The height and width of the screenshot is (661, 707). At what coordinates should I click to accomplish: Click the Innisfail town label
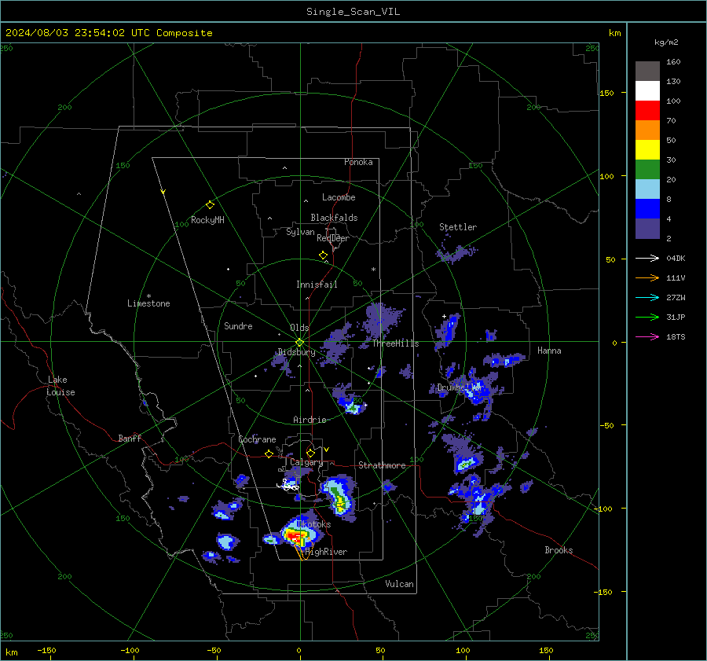317,285
